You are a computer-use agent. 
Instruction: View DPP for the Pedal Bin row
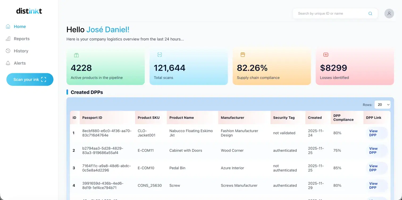point(373,168)
